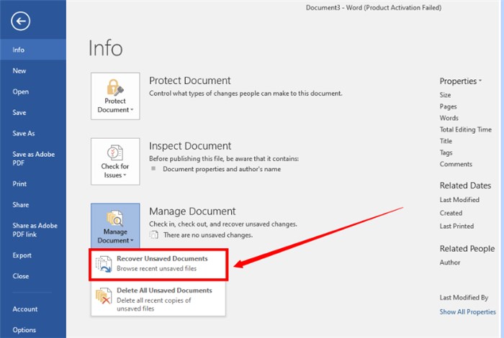Click the 'Inspect Document' heading
This screenshot has width=504, height=338.
coord(190,146)
